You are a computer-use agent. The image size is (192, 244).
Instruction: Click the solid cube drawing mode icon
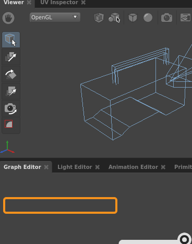coord(133,18)
